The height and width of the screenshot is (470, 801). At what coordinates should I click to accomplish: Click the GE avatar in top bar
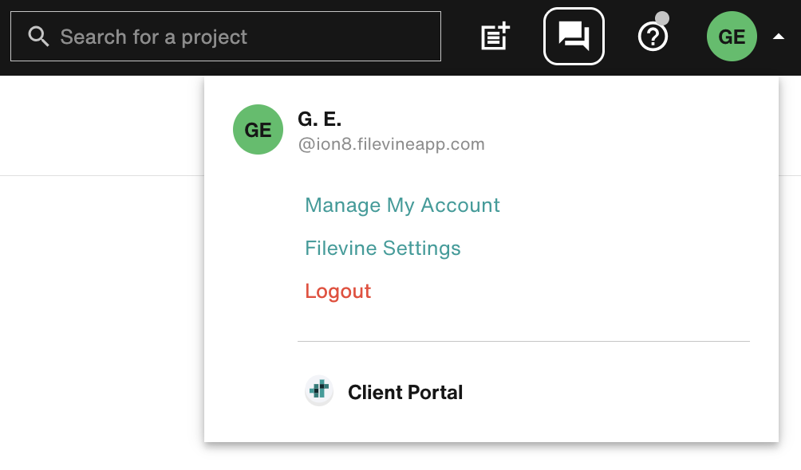pos(732,37)
